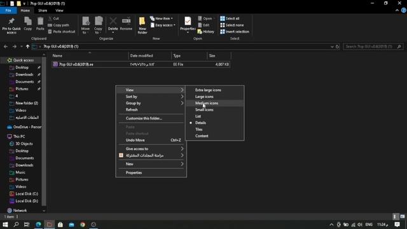
Task: Click the navigation pane scrollbar
Action: tap(44, 132)
